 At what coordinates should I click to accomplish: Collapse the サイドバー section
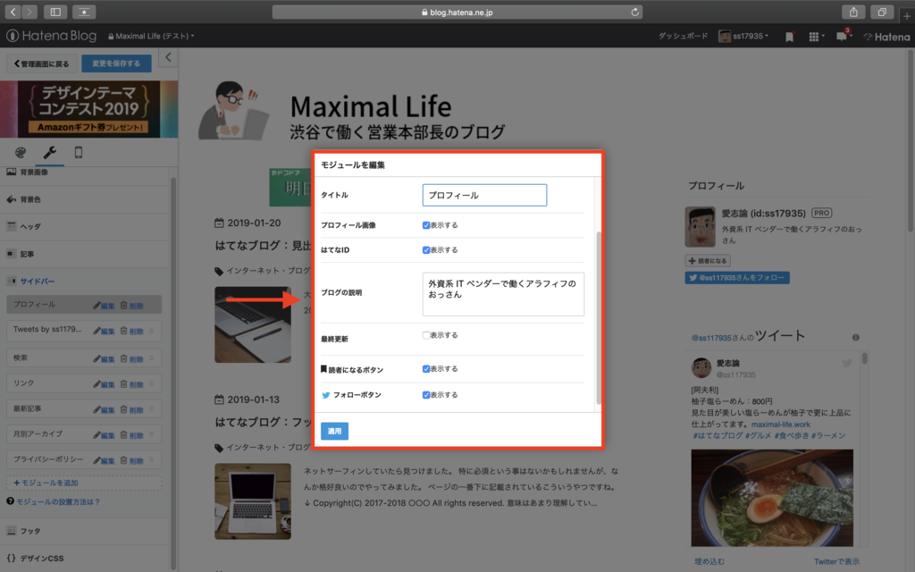[x=85, y=281]
